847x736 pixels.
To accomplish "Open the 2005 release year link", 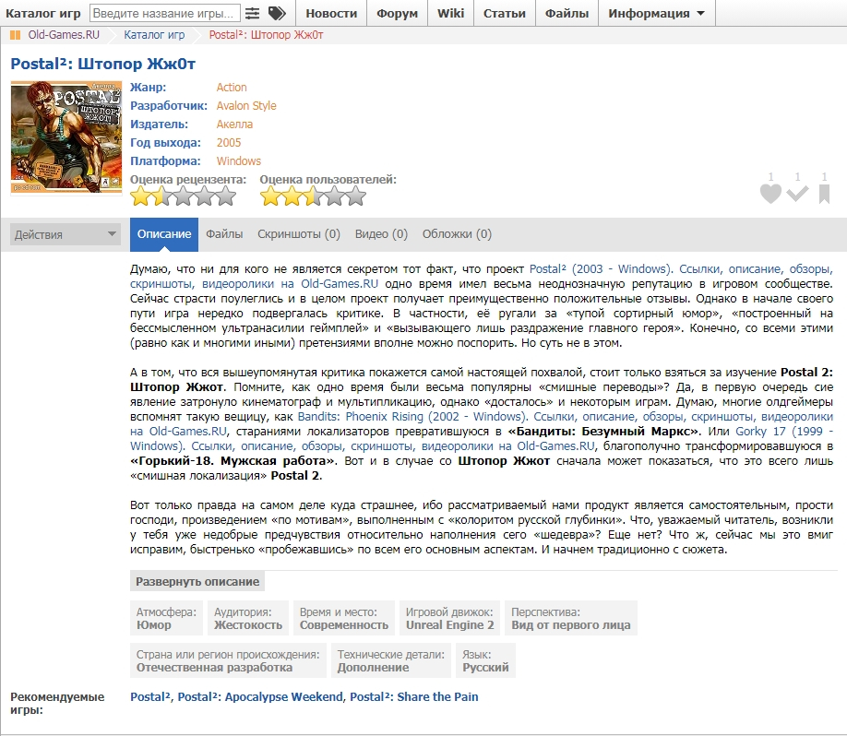I will pos(229,143).
